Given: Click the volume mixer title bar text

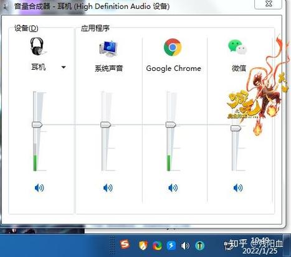Looking at the screenshot, I should (x=92, y=6).
